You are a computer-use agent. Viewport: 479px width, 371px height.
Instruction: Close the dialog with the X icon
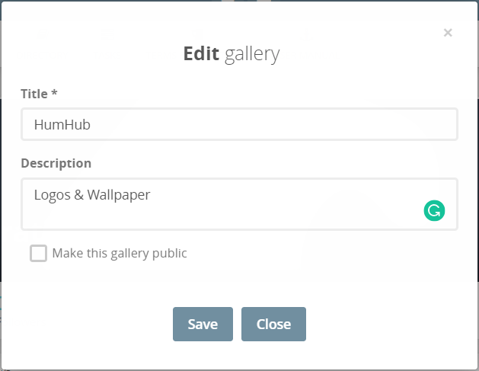click(x=448, y=32)
